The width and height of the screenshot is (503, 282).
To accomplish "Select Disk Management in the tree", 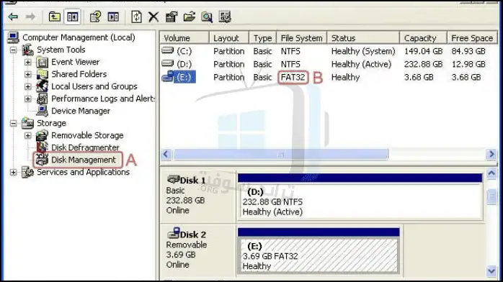I will tap(84, 160).
